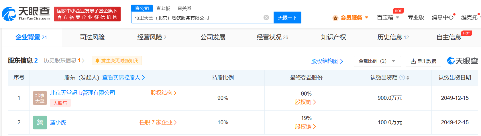
Task: Sort by 认缴出资额 using the sort arrows
Action: [x=408, y=78]
